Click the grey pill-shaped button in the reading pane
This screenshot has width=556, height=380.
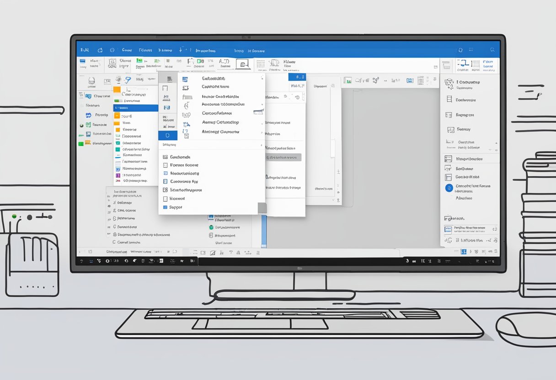point(284,157)
